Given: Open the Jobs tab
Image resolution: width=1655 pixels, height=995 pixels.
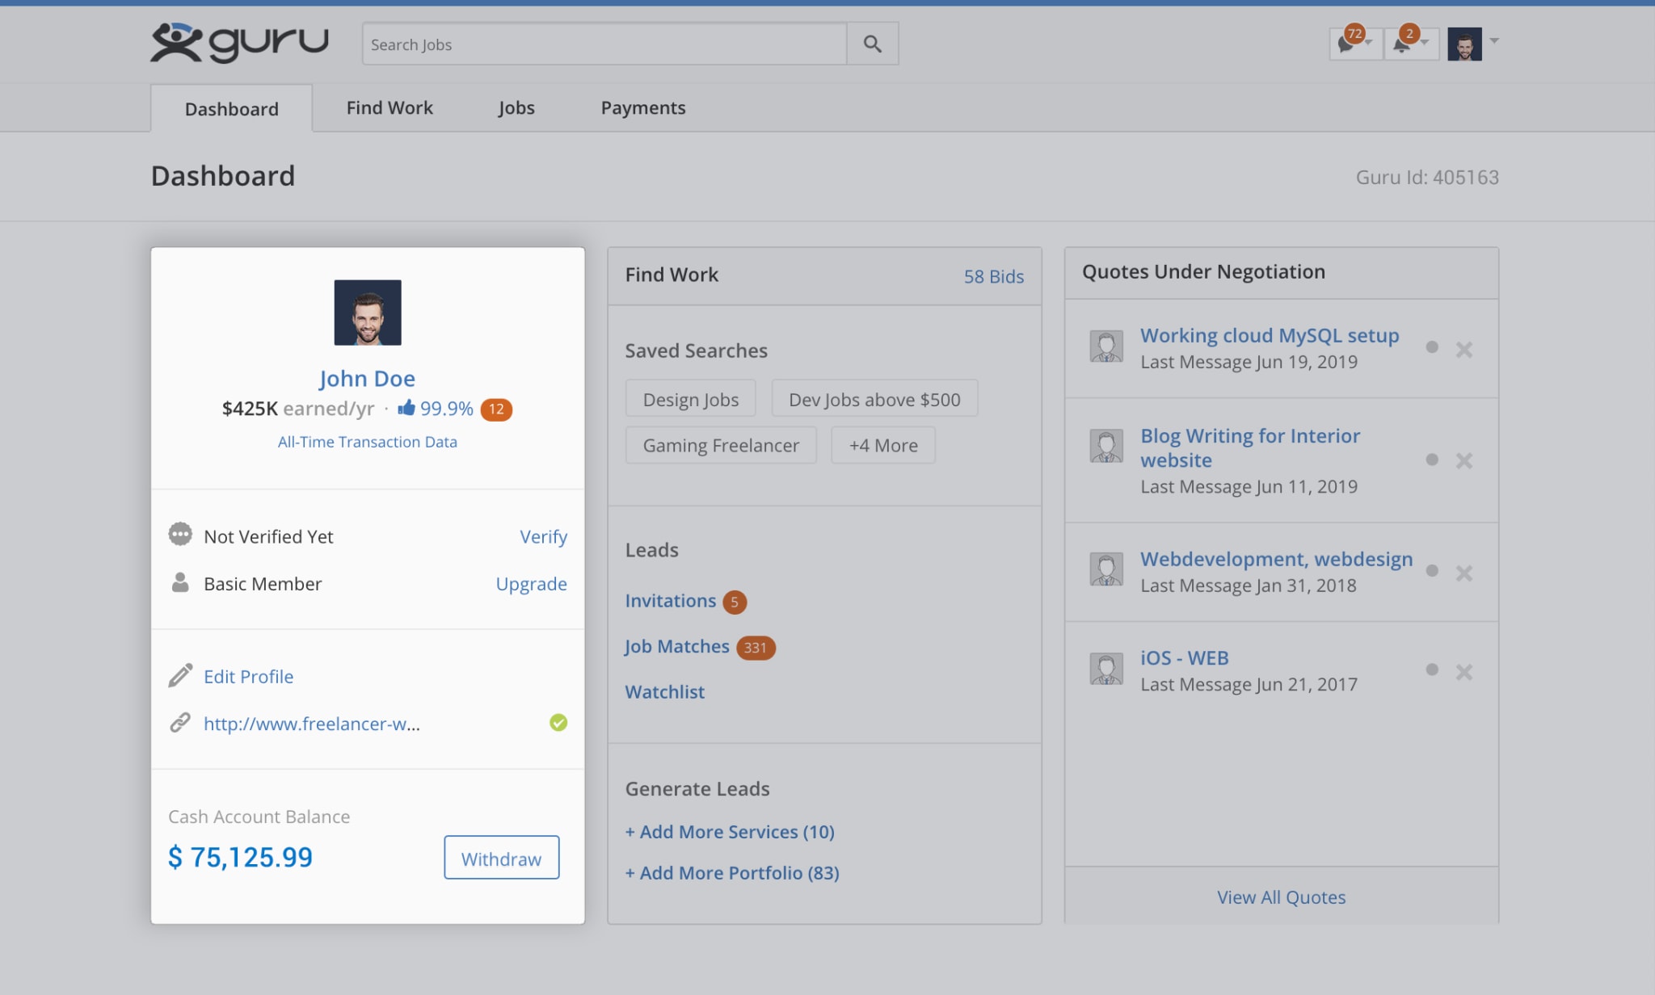Looking at the screenshot, I should [x=516, y=107].
